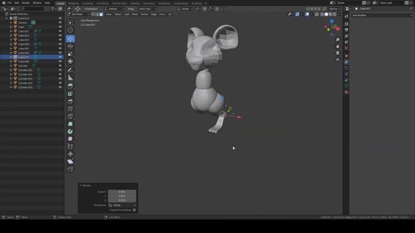This screenshot has height=233, width=415.
Task: Select the Extrude Region tool
Action: [70, 86]
